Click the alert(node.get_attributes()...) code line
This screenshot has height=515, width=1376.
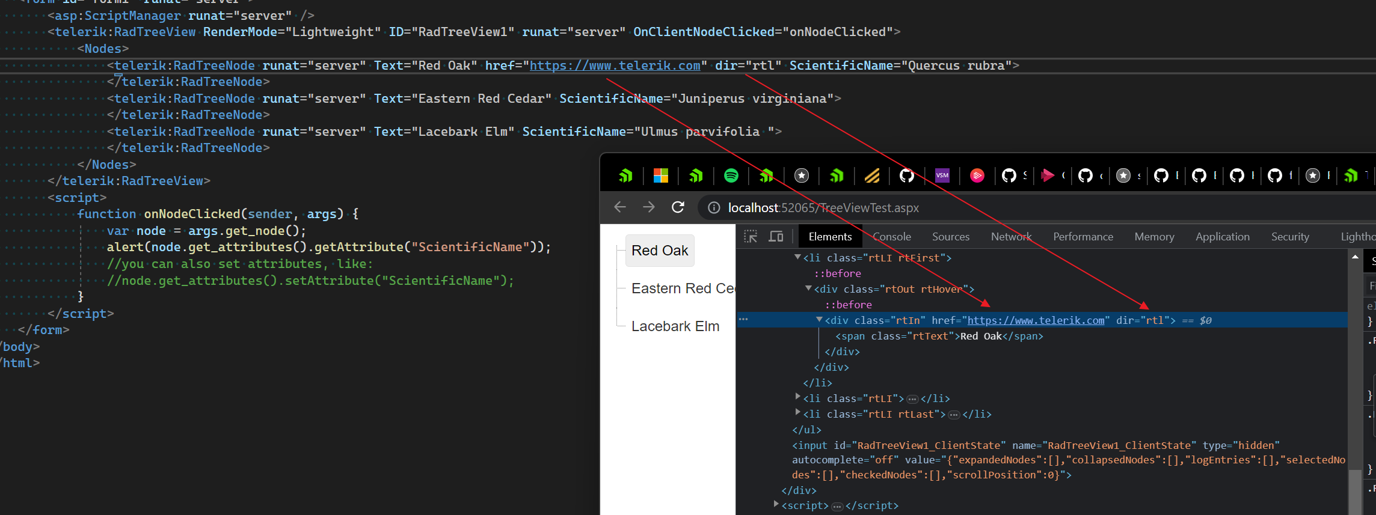pyautogui.click(x=329, y=247)
